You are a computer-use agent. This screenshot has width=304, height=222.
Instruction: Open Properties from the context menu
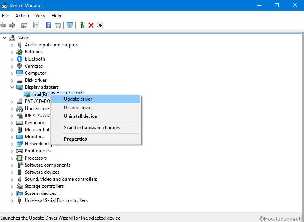point(96,139)
